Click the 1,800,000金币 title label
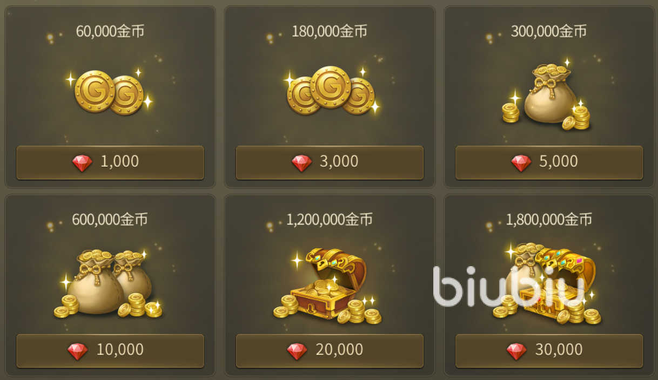This screenshot has height=380, width=658. point(549,220)
